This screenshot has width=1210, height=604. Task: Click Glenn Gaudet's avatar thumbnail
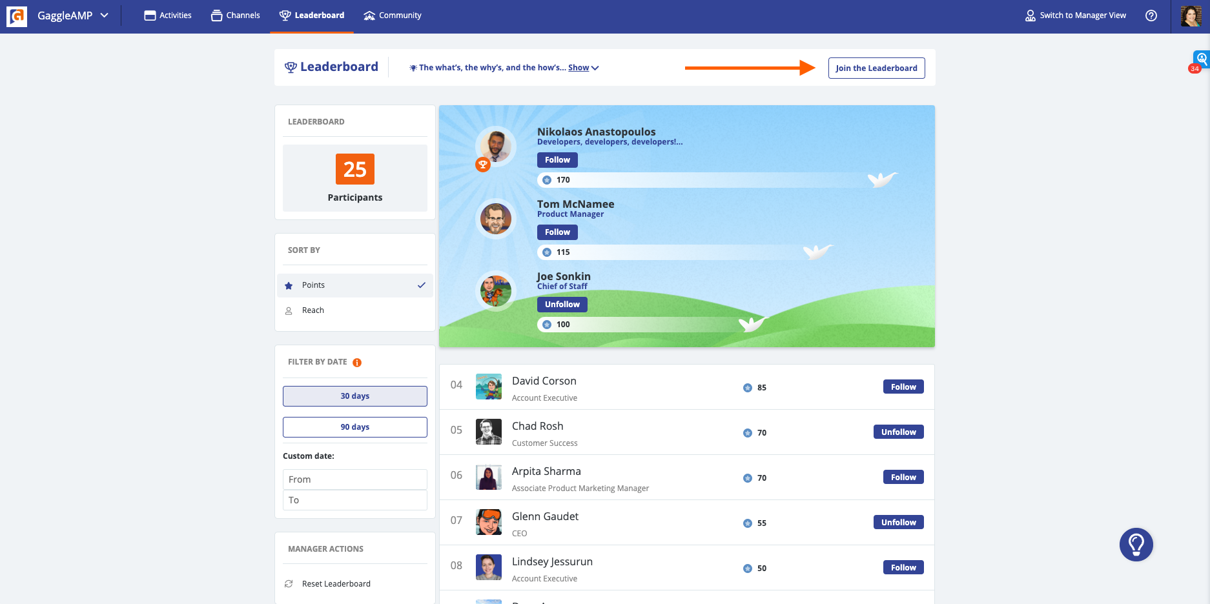coord(489,522)
